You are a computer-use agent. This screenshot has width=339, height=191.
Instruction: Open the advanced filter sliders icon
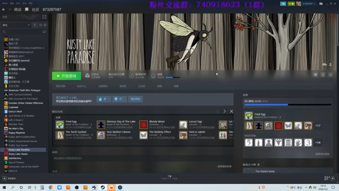pos(44,32)
